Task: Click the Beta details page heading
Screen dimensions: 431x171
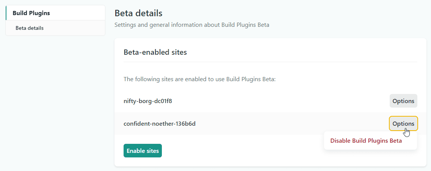Action: pos(138,13)
